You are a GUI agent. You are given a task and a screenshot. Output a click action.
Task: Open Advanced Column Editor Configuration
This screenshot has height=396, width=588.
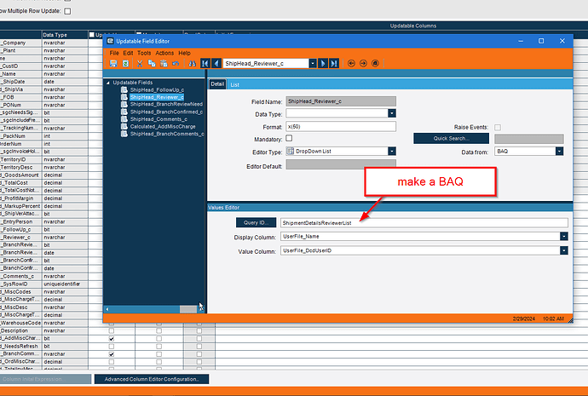pos(151,379)
